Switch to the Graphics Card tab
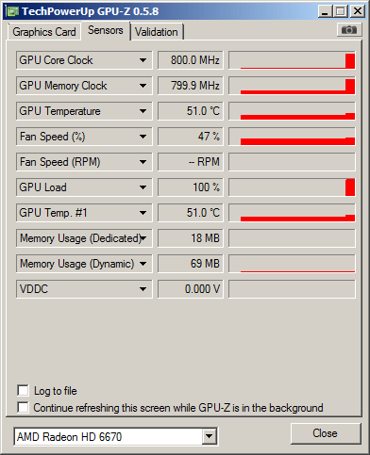370x455 pixels. [44, 32]
